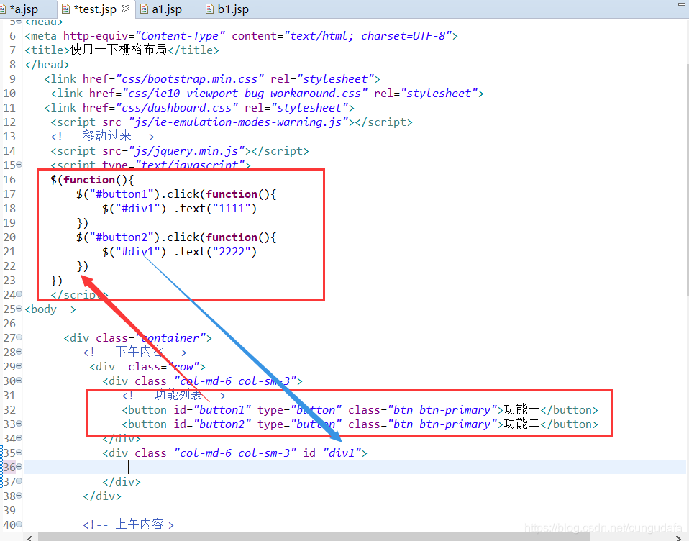Screen dimensions: 689x541
Task: Collapse the div1 fold at line 35
Action: (19, 453)
